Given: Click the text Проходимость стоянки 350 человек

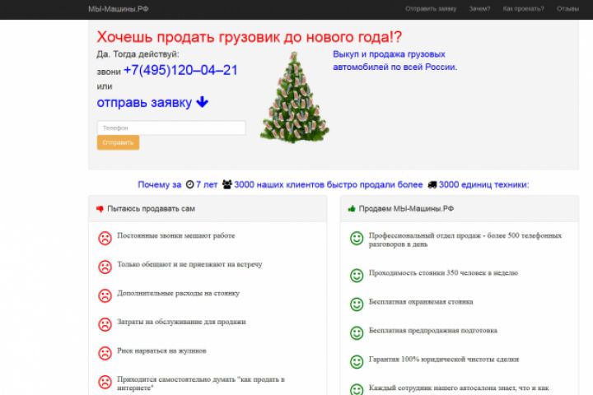Looking at the screenshot, I should (443, 272).
